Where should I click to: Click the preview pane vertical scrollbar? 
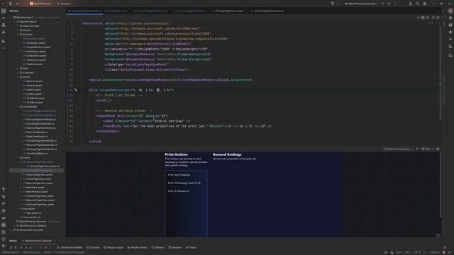coord(440,185)
